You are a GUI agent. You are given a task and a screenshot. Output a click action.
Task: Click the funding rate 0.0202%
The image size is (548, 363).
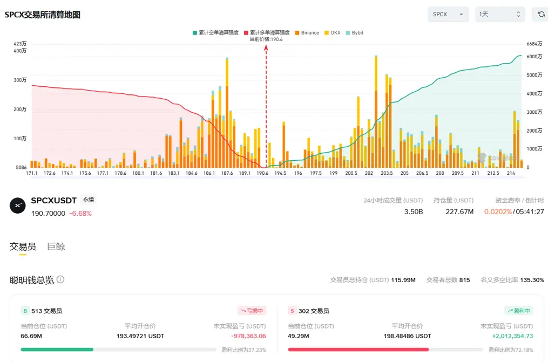tap(498, 211)
